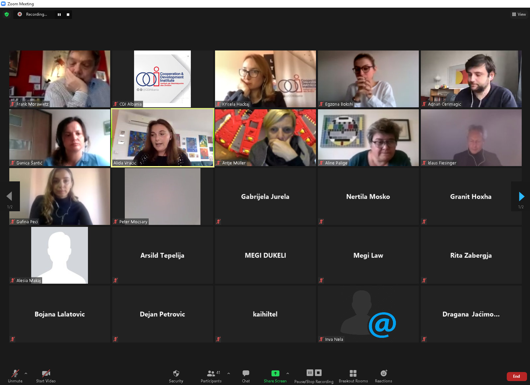Click Recording... status label

pyautogui.click(x=37, y=14)
